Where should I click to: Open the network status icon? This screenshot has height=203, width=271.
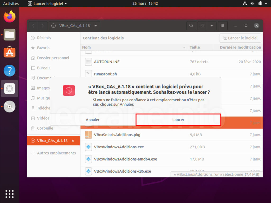point(245,3)
